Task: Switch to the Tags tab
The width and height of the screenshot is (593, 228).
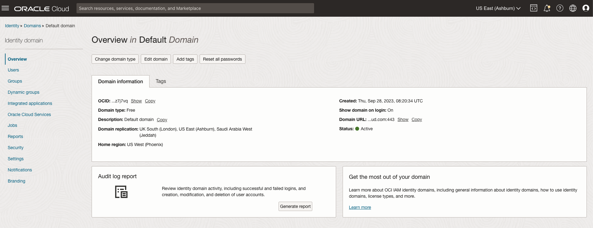Action: pyautogui.click(x=161, y=81)
